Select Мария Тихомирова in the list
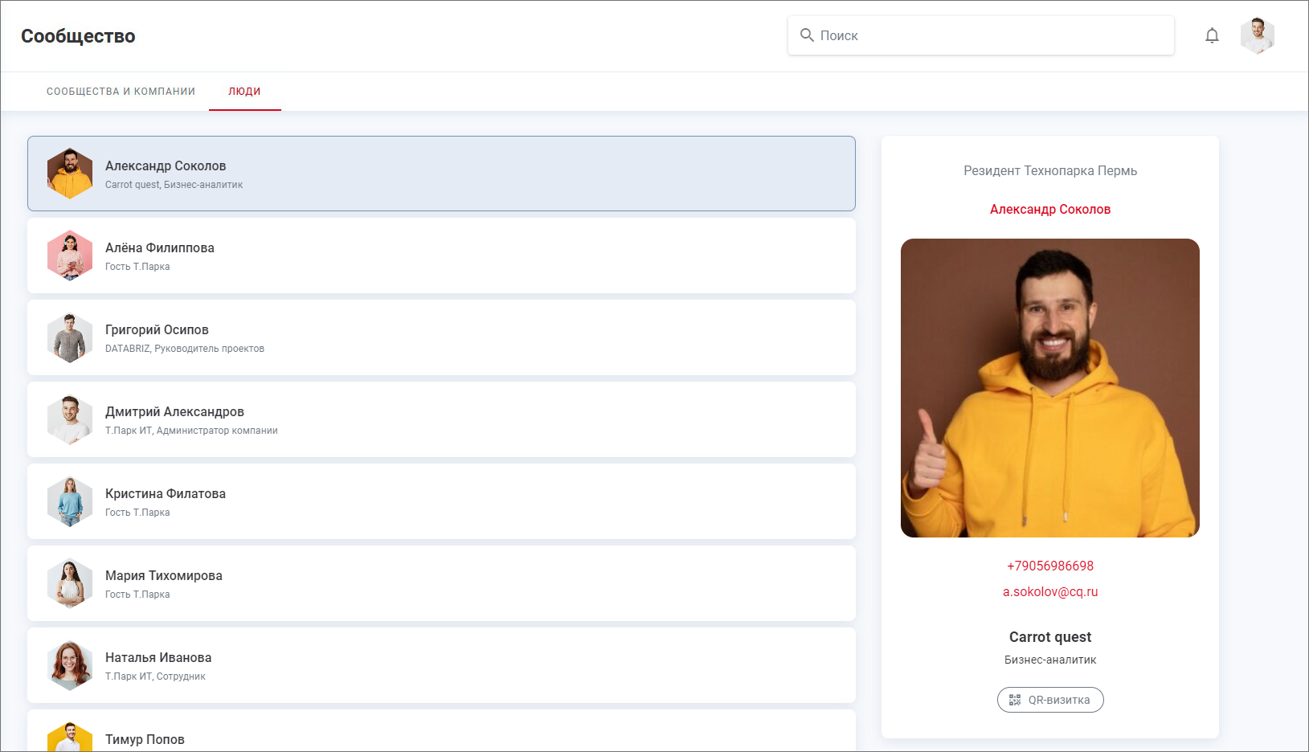1309x752 pixels. pos(441,583)
